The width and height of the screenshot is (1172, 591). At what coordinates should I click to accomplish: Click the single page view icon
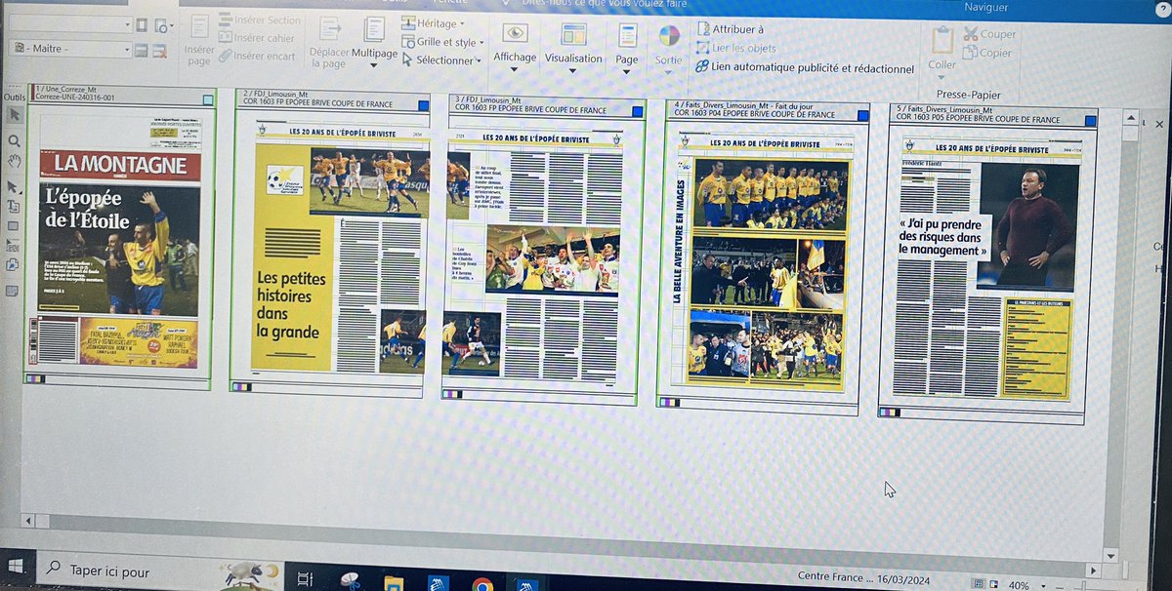(x=143, y=25)
